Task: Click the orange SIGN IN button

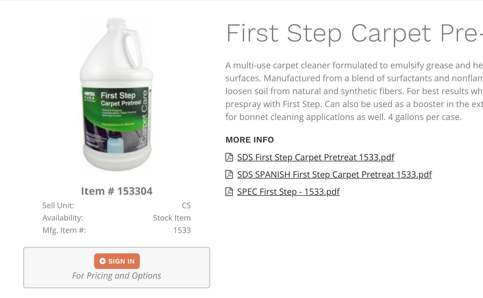Action: (117, 261)
